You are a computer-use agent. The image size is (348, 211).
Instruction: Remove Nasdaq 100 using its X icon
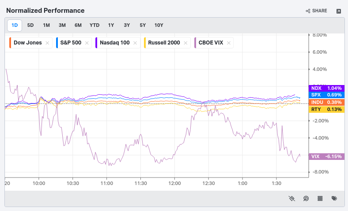click(136, 43)
